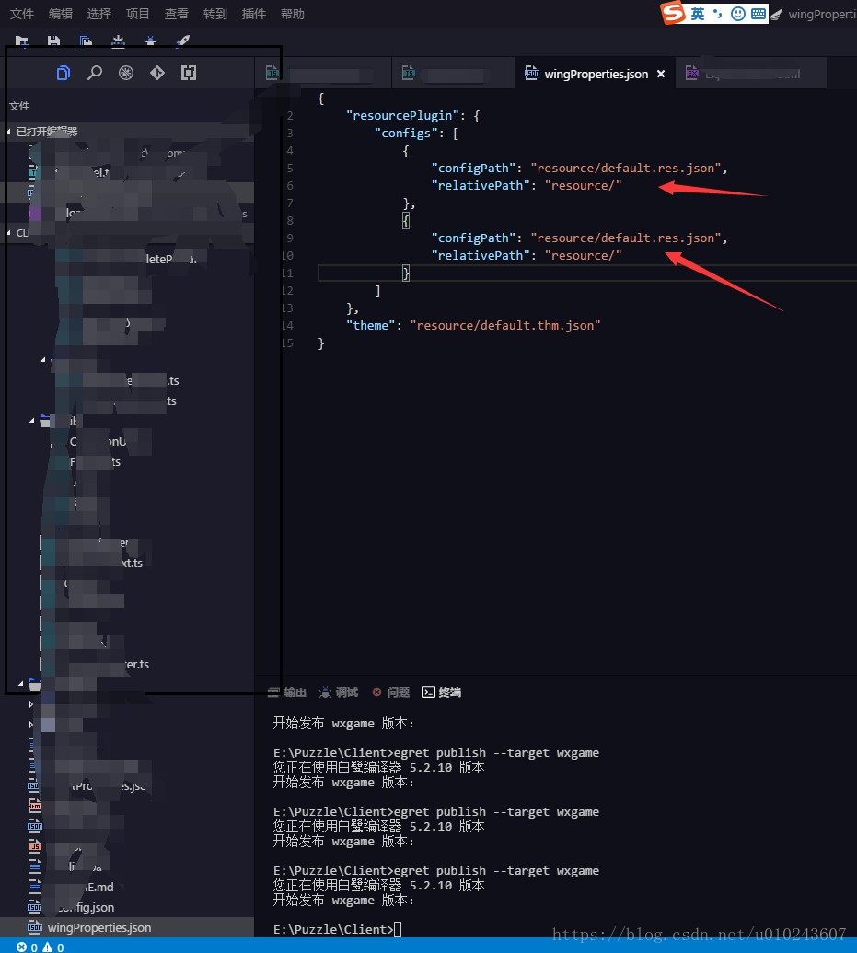Open the 转到 menu
This screenshot has height=953, width=857.
point(215,14)
